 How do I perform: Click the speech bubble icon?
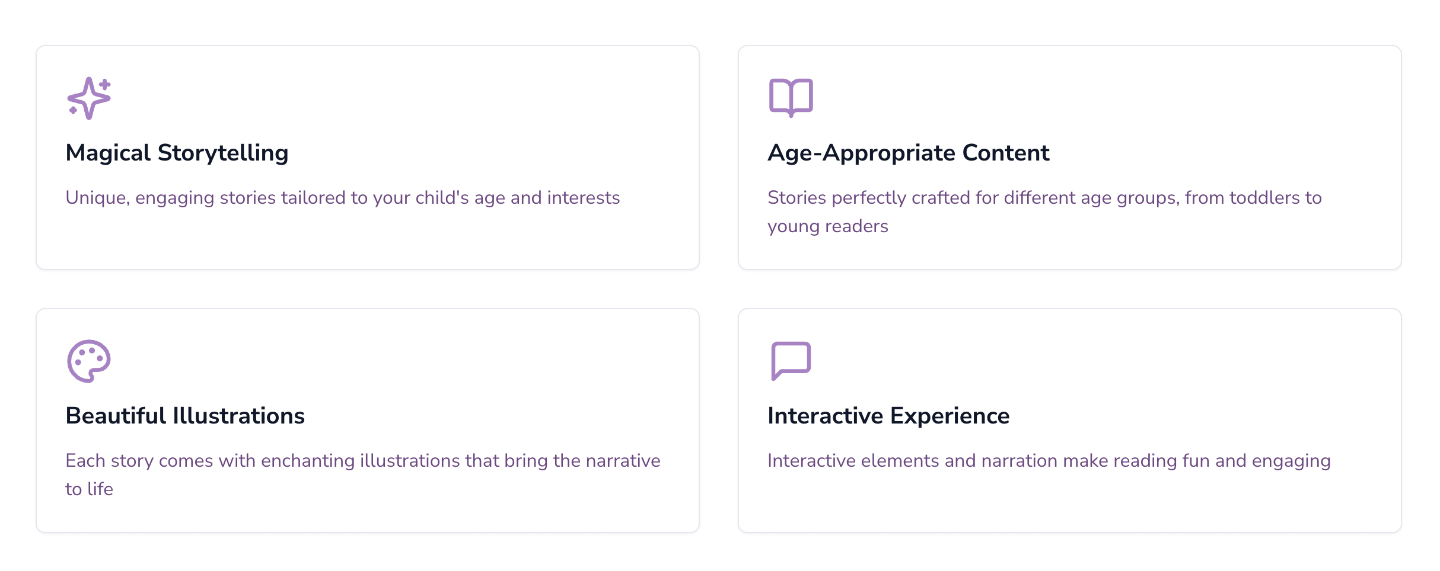[x=791, y=361]
